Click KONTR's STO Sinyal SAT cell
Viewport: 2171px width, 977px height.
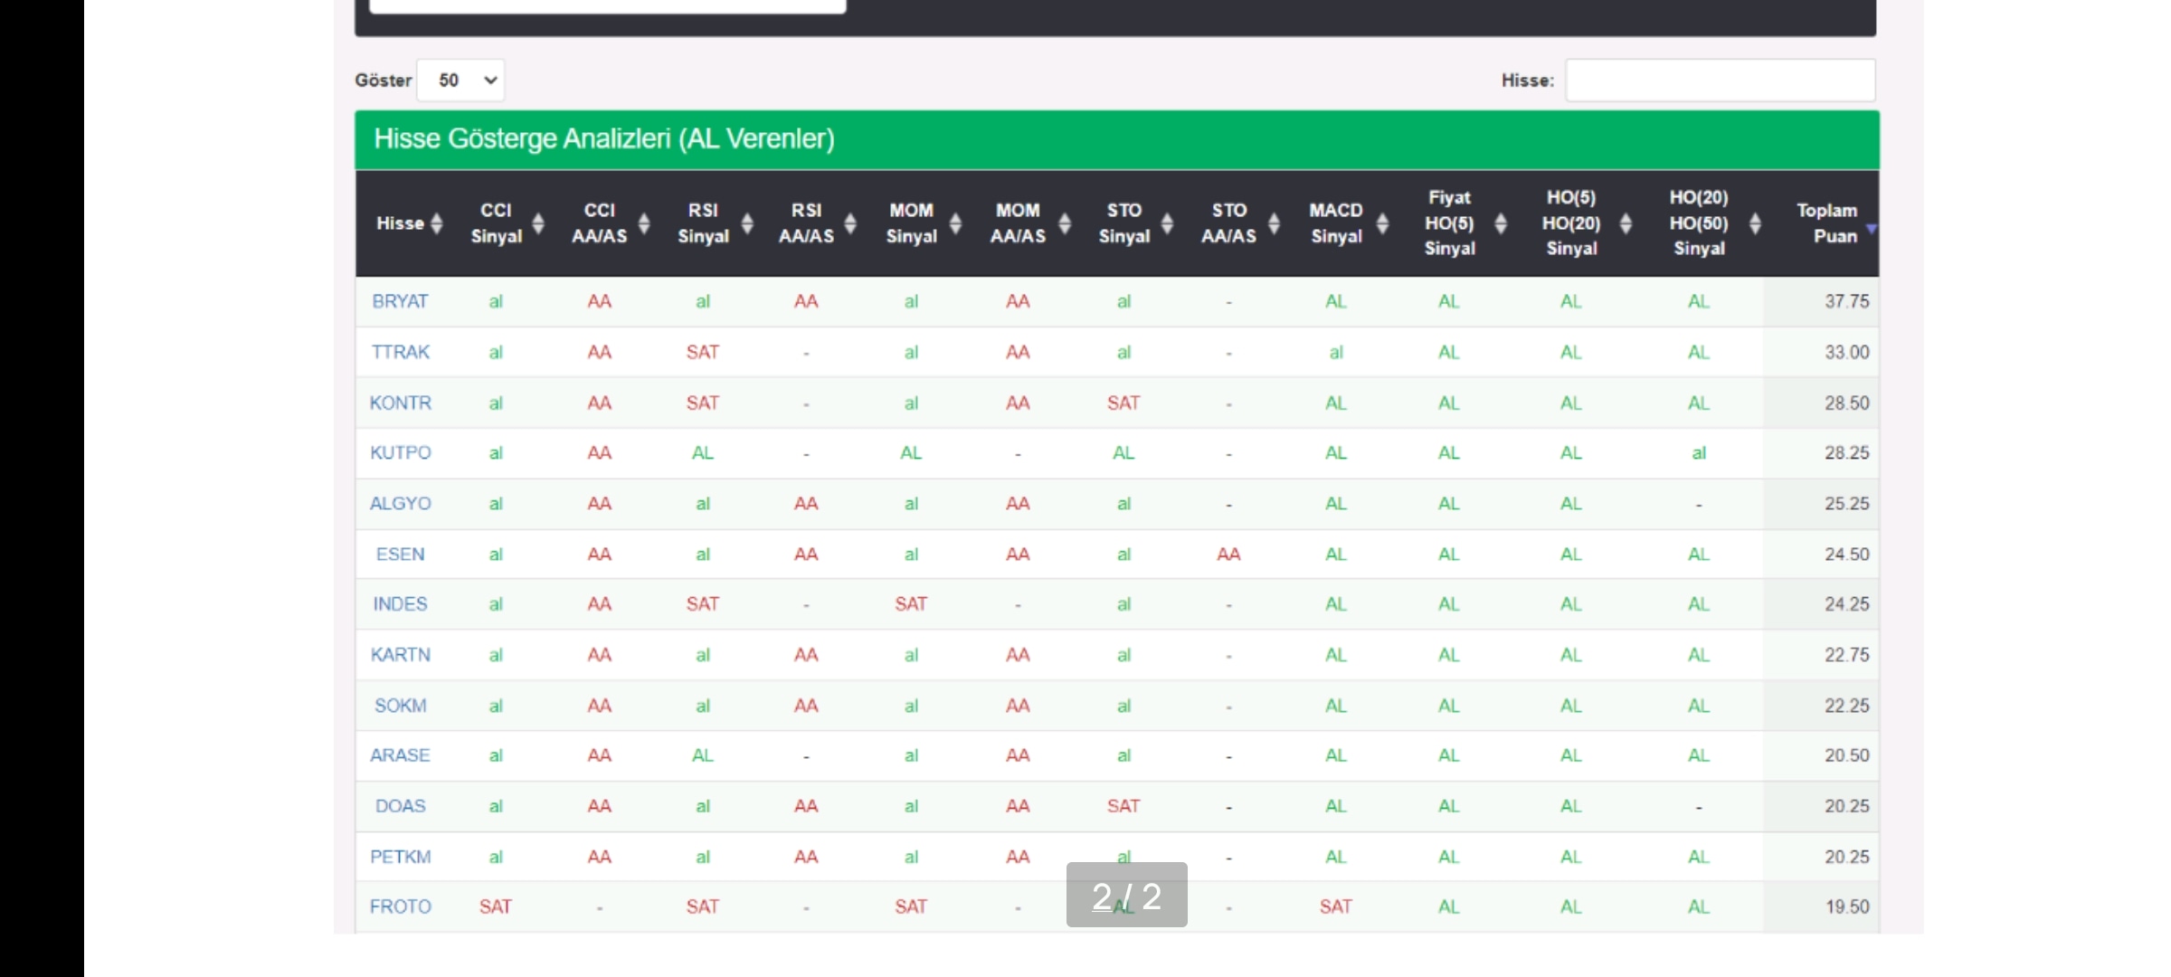pyautogui.click(x=1123, y=403)
